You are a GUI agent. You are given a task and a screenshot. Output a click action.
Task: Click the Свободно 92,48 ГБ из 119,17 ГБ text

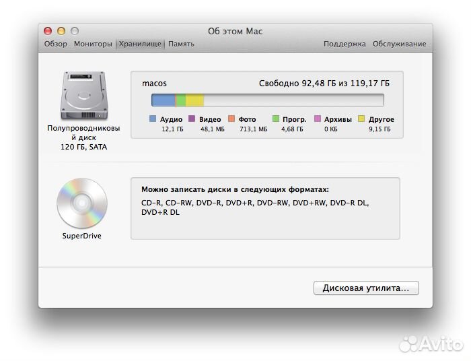[324, 84]
